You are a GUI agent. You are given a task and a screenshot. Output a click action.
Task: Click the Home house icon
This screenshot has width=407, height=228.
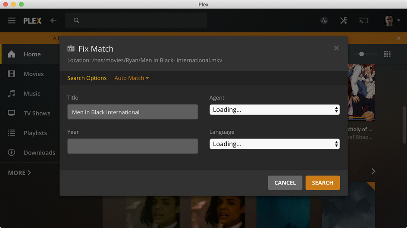coord(11,54)
